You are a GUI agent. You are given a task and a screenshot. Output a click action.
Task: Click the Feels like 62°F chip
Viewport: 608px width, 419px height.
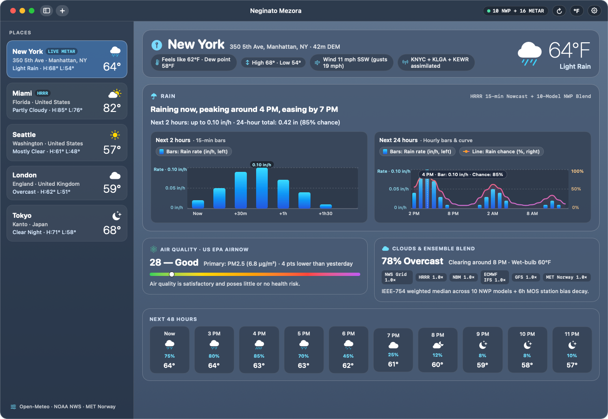tap(194, 63)
